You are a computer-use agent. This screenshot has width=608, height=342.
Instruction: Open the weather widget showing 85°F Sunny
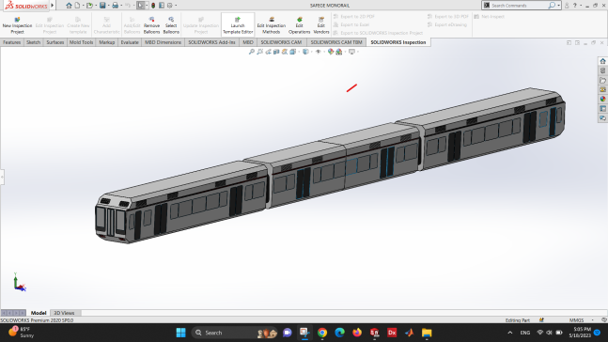click(x=22, y=333)
